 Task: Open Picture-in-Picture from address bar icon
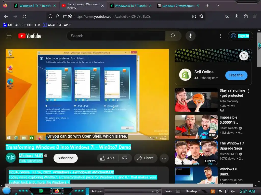click(x=194, y=16)
